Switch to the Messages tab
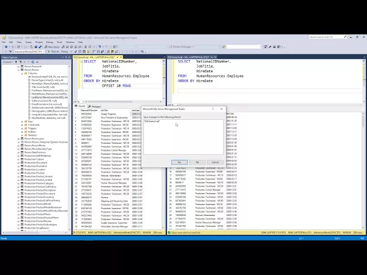 [95, 106]
